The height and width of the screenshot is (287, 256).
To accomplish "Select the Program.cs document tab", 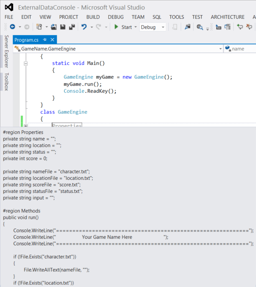I will click(27, 40).
